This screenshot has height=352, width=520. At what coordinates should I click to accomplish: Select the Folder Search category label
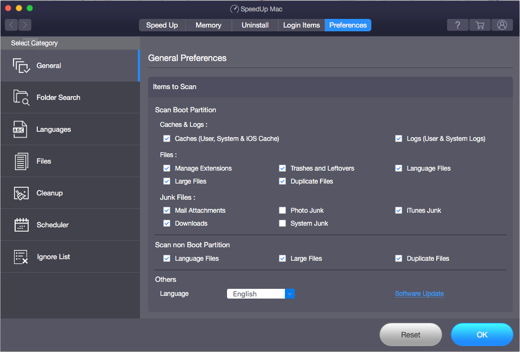58,97
